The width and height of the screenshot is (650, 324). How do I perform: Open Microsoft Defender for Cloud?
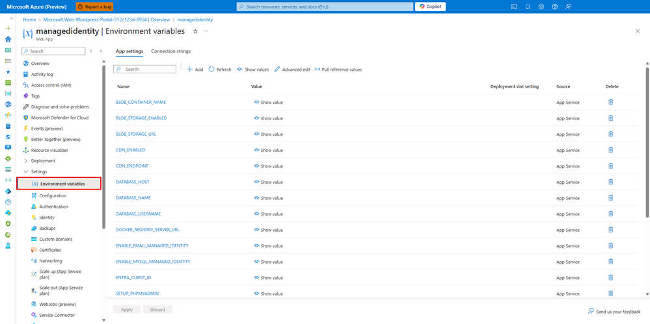point(60,118)
